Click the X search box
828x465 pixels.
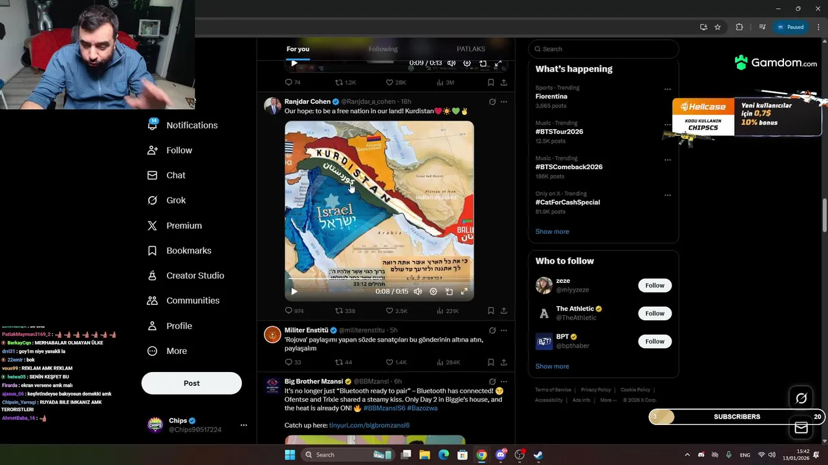(x=604, y=49)
